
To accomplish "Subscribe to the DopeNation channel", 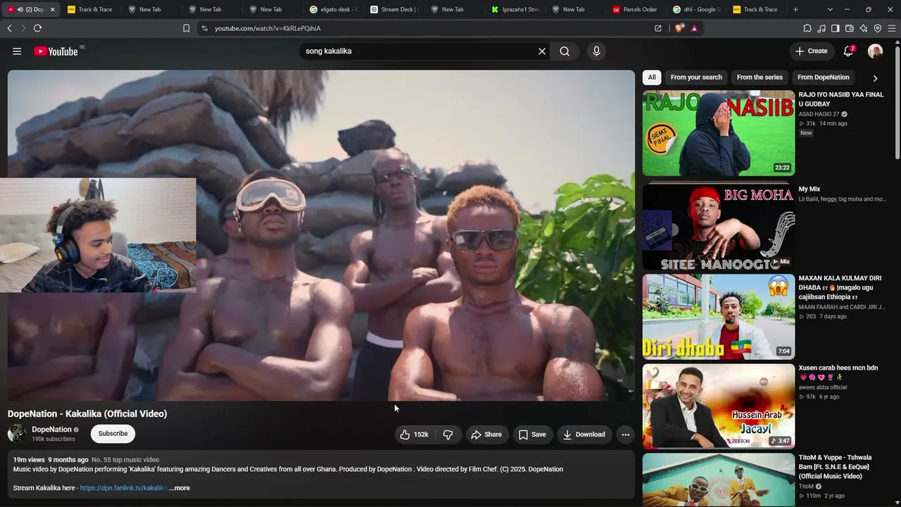I will (113, 434).
